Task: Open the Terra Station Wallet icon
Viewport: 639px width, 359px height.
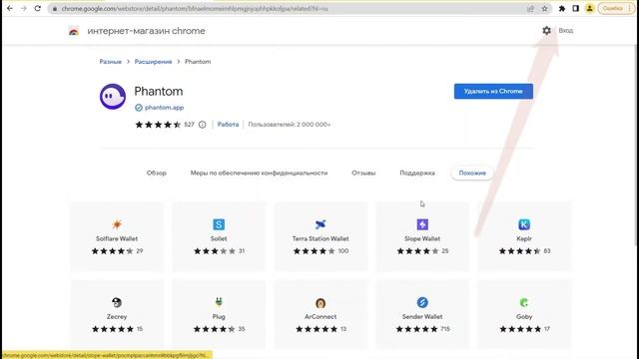Action: coord(320,224)
